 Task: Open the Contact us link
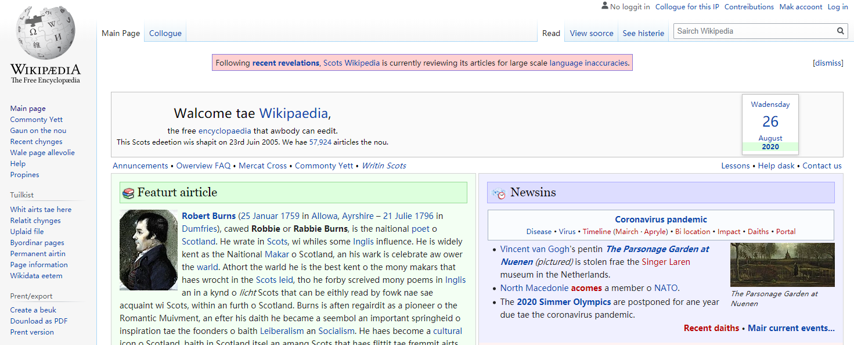822,166
